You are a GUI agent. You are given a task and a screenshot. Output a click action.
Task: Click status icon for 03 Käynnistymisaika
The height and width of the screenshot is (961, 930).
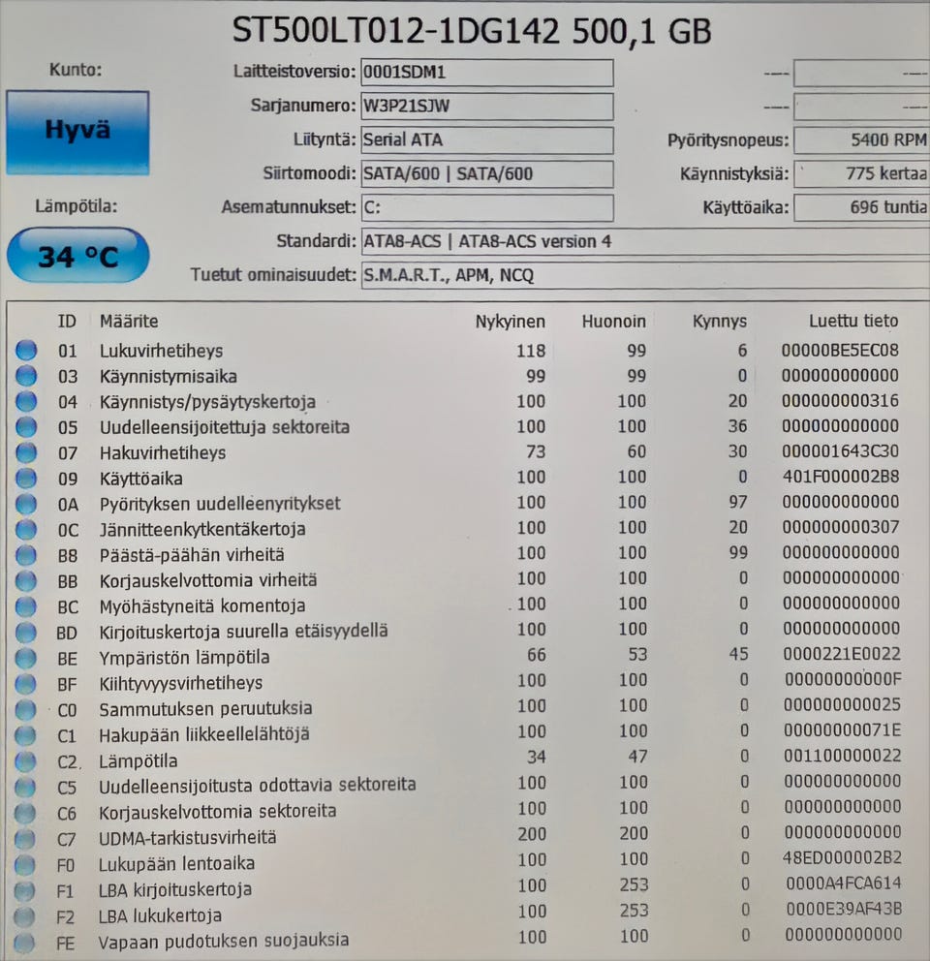click(x=26, y=375)
